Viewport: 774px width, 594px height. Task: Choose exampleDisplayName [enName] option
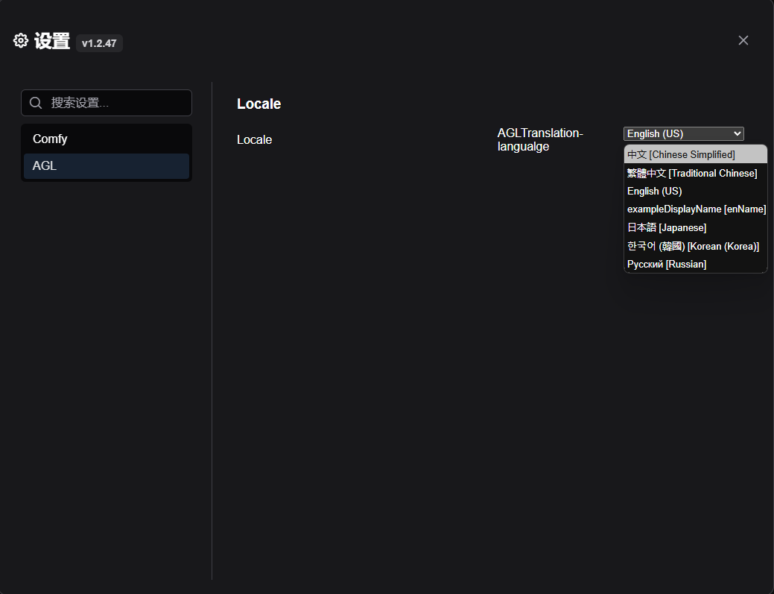pos(696,209)
